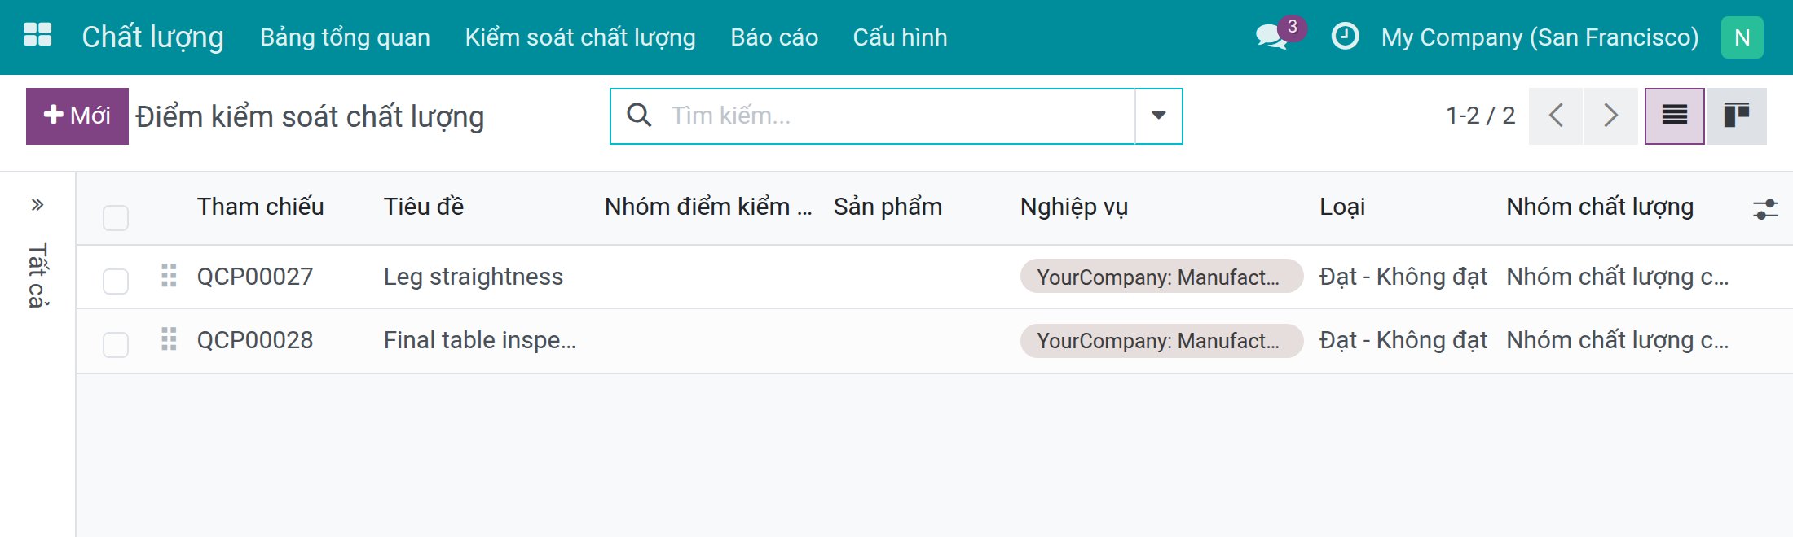This screenshot has height=537, width=1793.
Task: Click the Final table inspe... title cell
Action: [x=479, y=340]
